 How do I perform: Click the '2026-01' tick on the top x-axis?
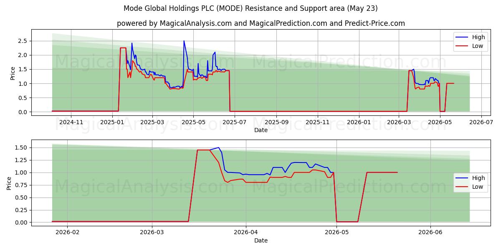359,122
